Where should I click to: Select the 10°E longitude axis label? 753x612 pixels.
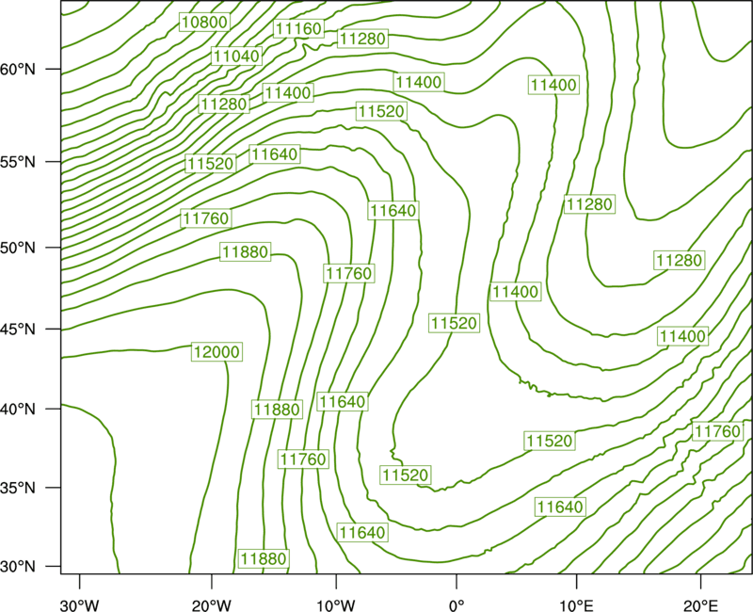coord(576,605)
